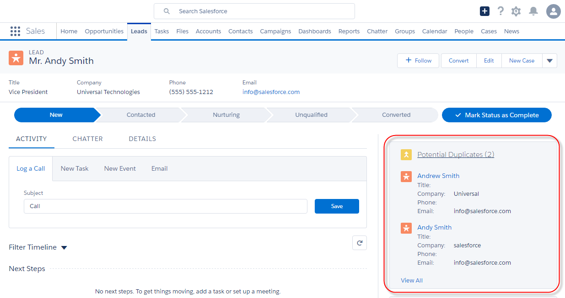This screenshot has height=298, width=565.
Task: Open the Accounts tab
Action: click(x=208, y=31)
